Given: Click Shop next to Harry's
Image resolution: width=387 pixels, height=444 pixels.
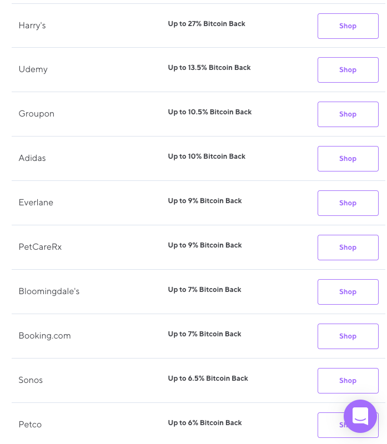Looking at the screenshot, I should coord(348,26).
